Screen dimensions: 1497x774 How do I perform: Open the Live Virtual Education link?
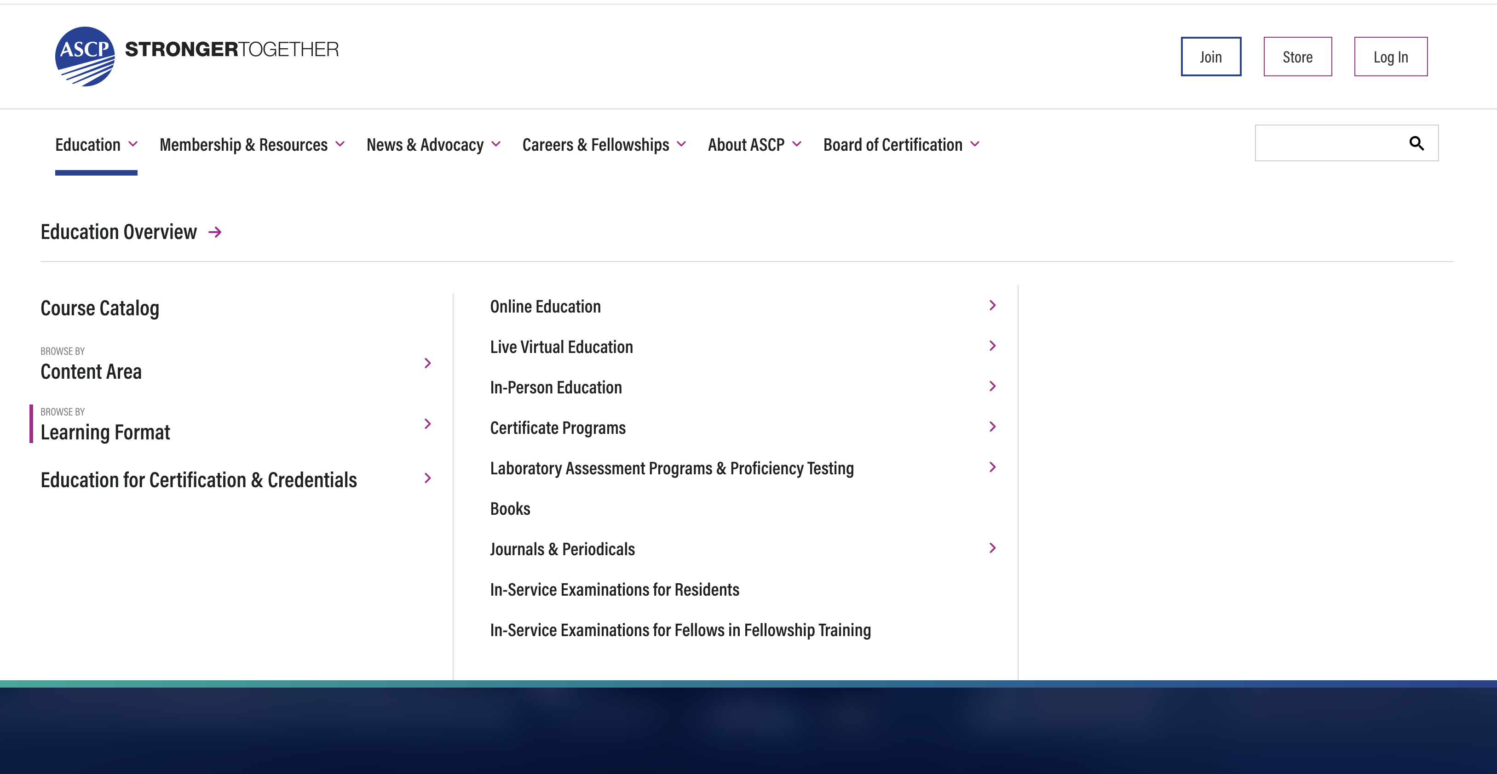pyautogui.click(x=561, y=347)
